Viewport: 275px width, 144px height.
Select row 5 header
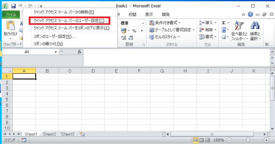pyautogui.click(x=7, y=99)
